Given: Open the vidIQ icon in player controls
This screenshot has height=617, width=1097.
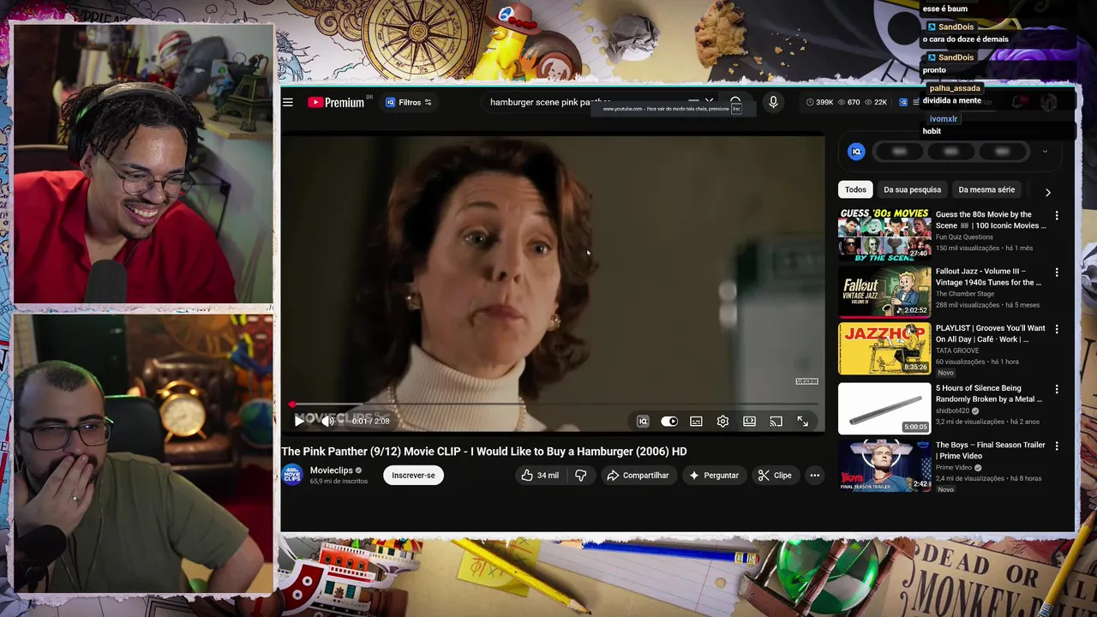Looking at the screenshot, I should point(643,421).
